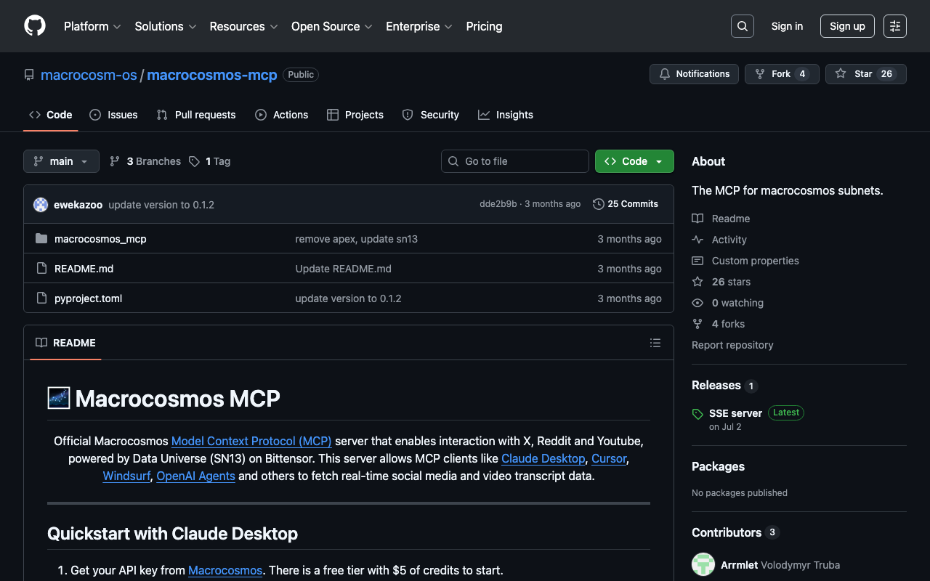
Task: Expand the green Code dropdown
Action: point(634,161)
